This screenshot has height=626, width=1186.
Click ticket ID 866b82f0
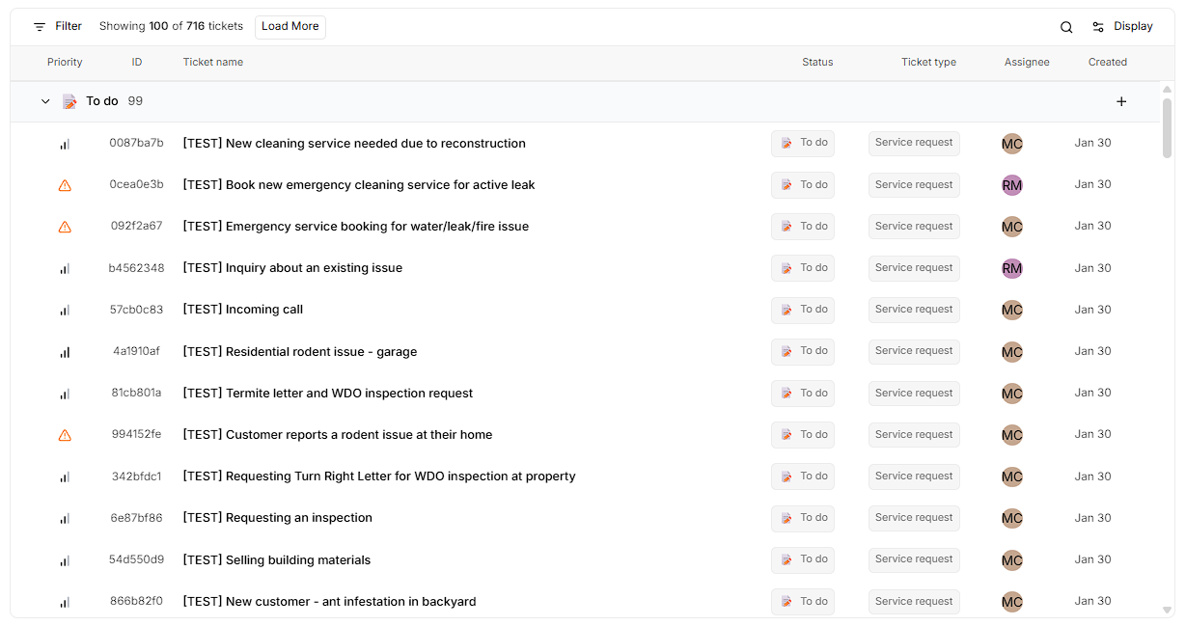[136, 602]
